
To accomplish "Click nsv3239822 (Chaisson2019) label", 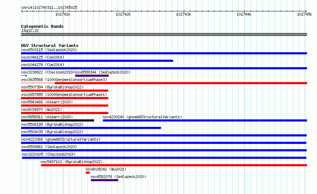I will coord(48,72).
